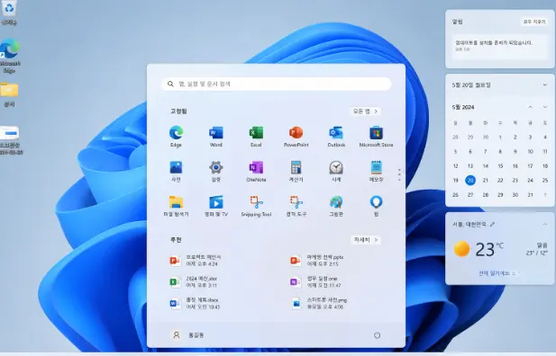This screenshot has width=556, height=356.
Task: Click the Start menu search field
Action: (x=277, y=84)
